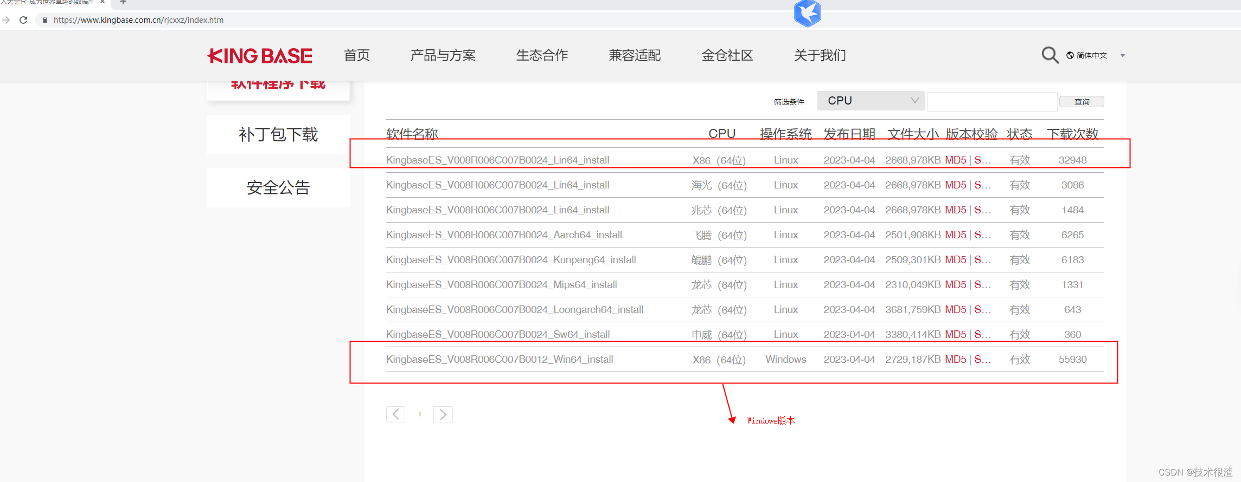
Task: Click 申威 (64位) CPU cell
Action: point(719,335)
